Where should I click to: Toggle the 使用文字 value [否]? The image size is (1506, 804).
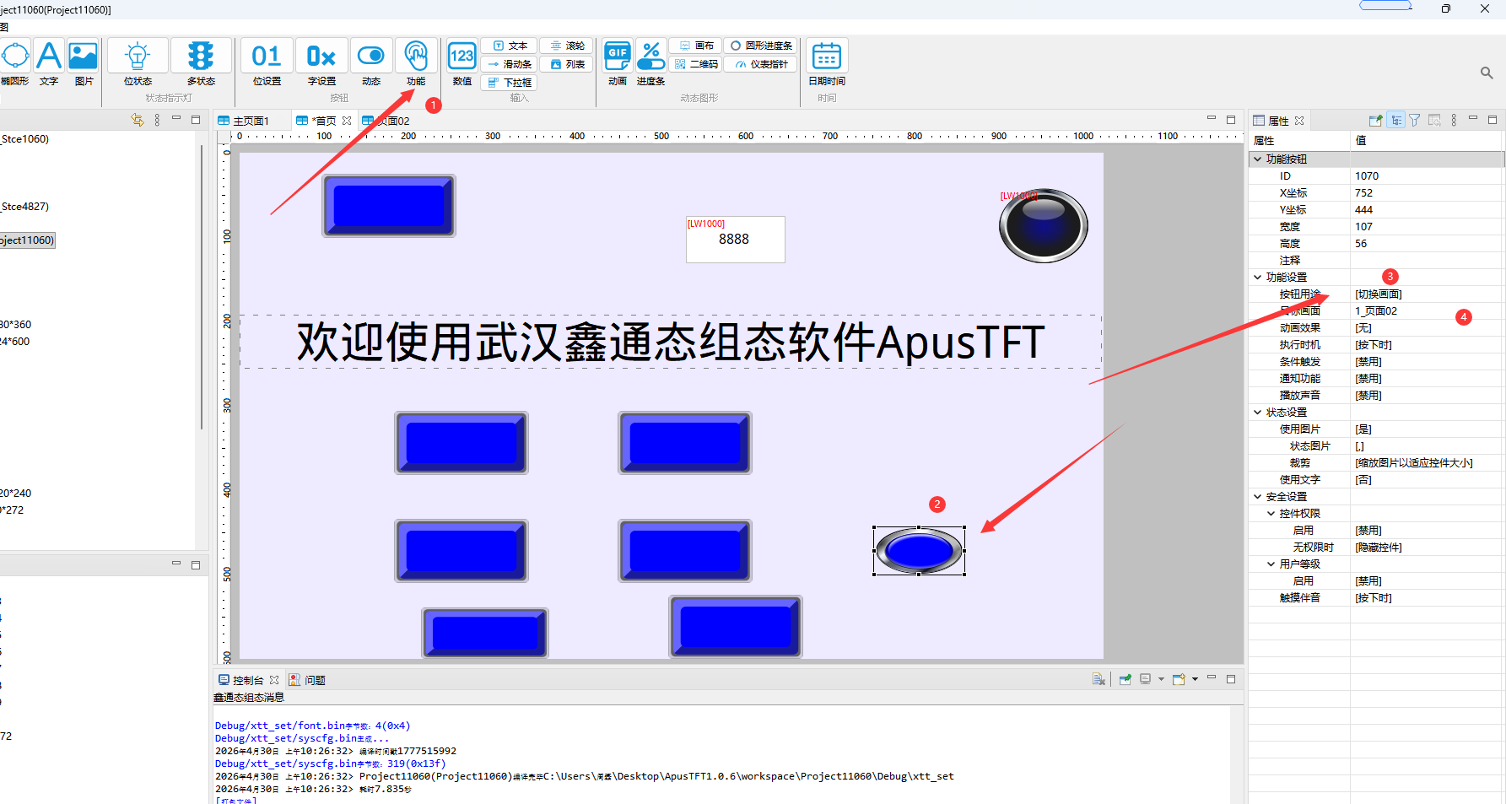[1428, 479]
